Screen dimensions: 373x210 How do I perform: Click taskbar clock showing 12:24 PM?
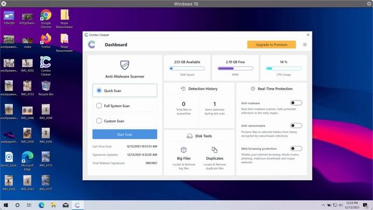352,205
